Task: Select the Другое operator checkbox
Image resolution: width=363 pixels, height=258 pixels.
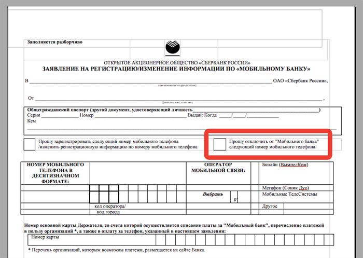Action: (x=255, y=206)
